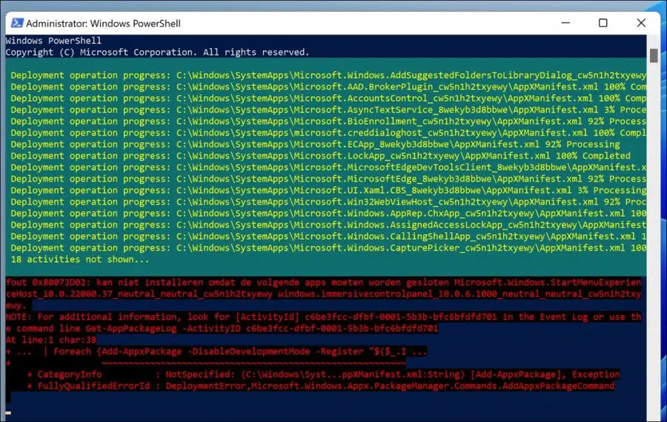Click the 'Windows PowerShell' header line
The width and height of the screenshot is (667, 422).
click(53, 41)
